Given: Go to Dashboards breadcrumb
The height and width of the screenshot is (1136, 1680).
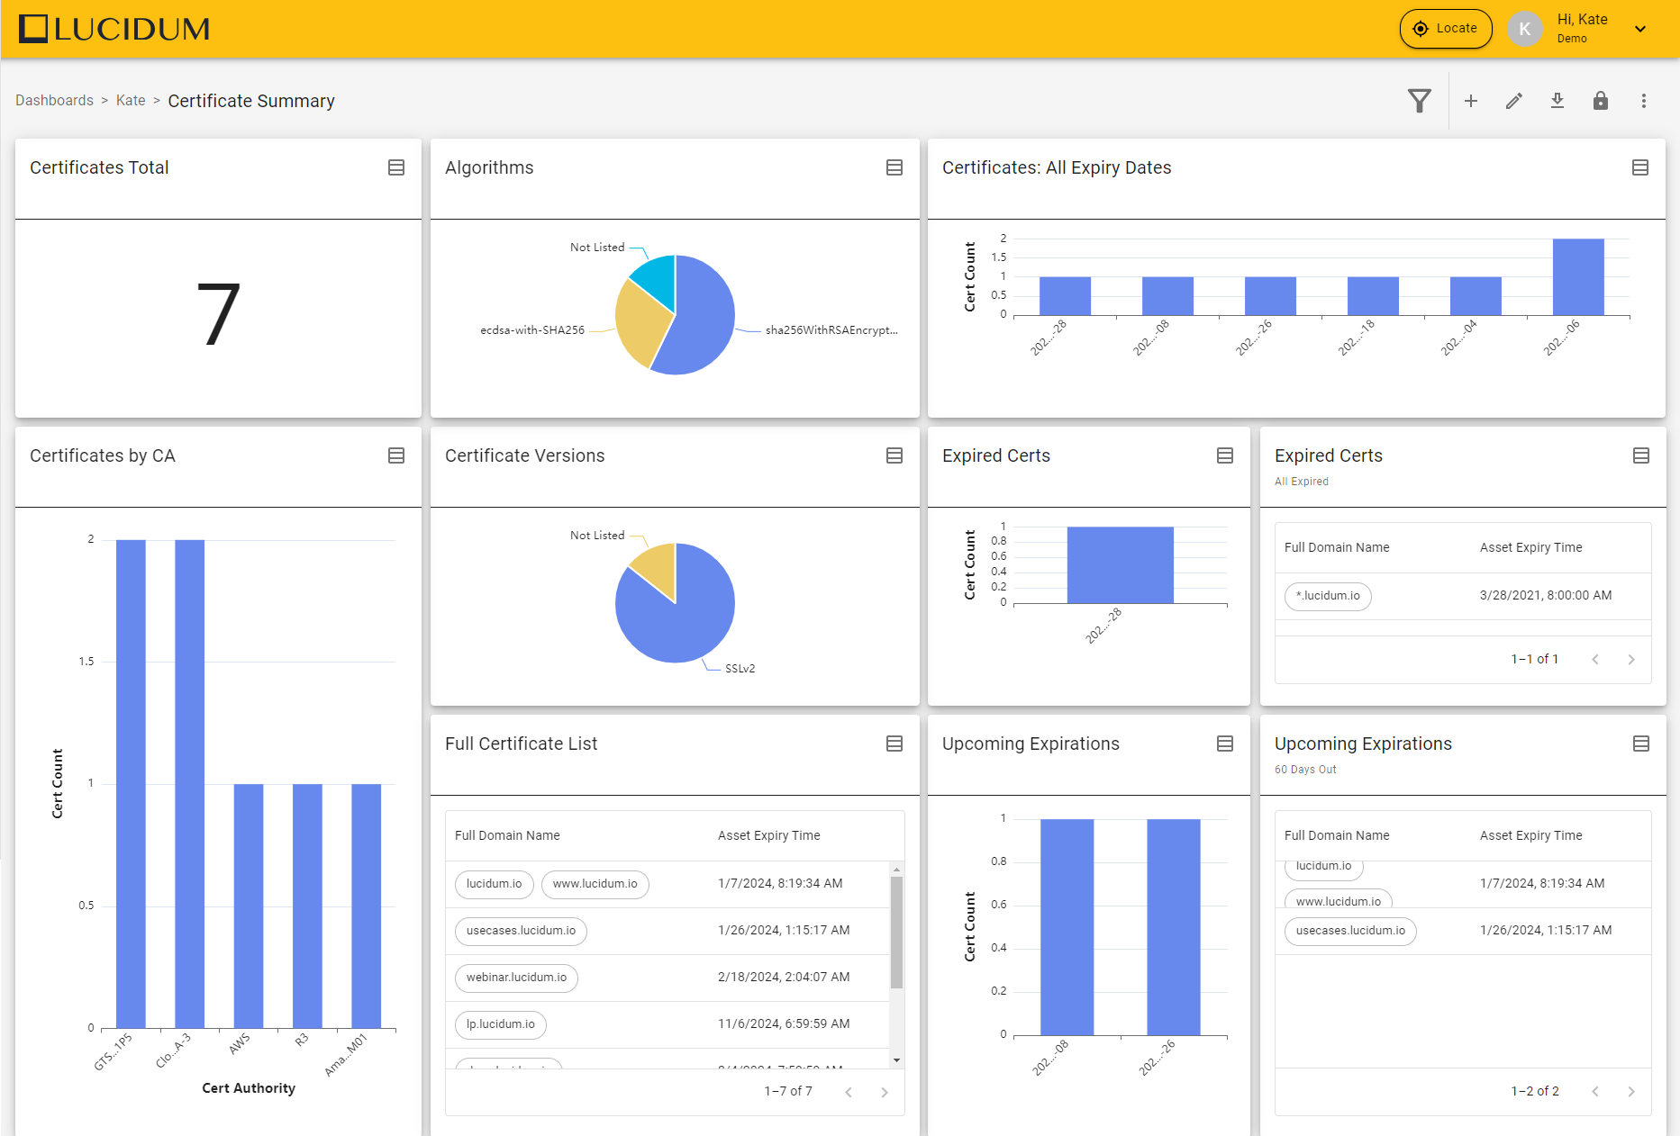Looking at the screenshot, I should 54,101.
